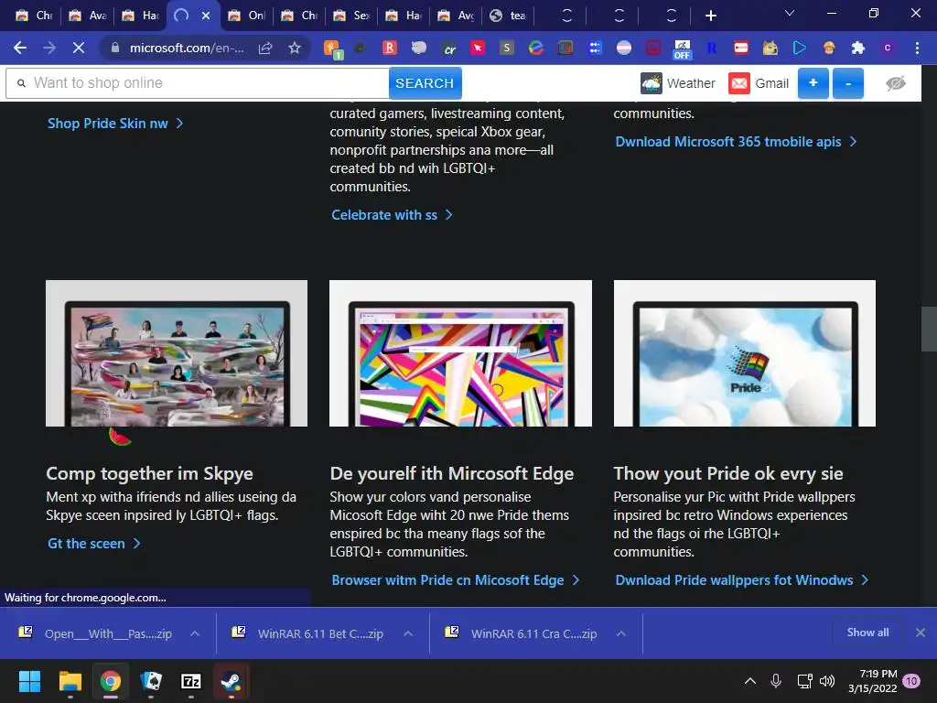The height and width of the screenshot is (703, 937).
Task: Follow the 'Celebrate with ss' link
Action: [x=392, y=214]
